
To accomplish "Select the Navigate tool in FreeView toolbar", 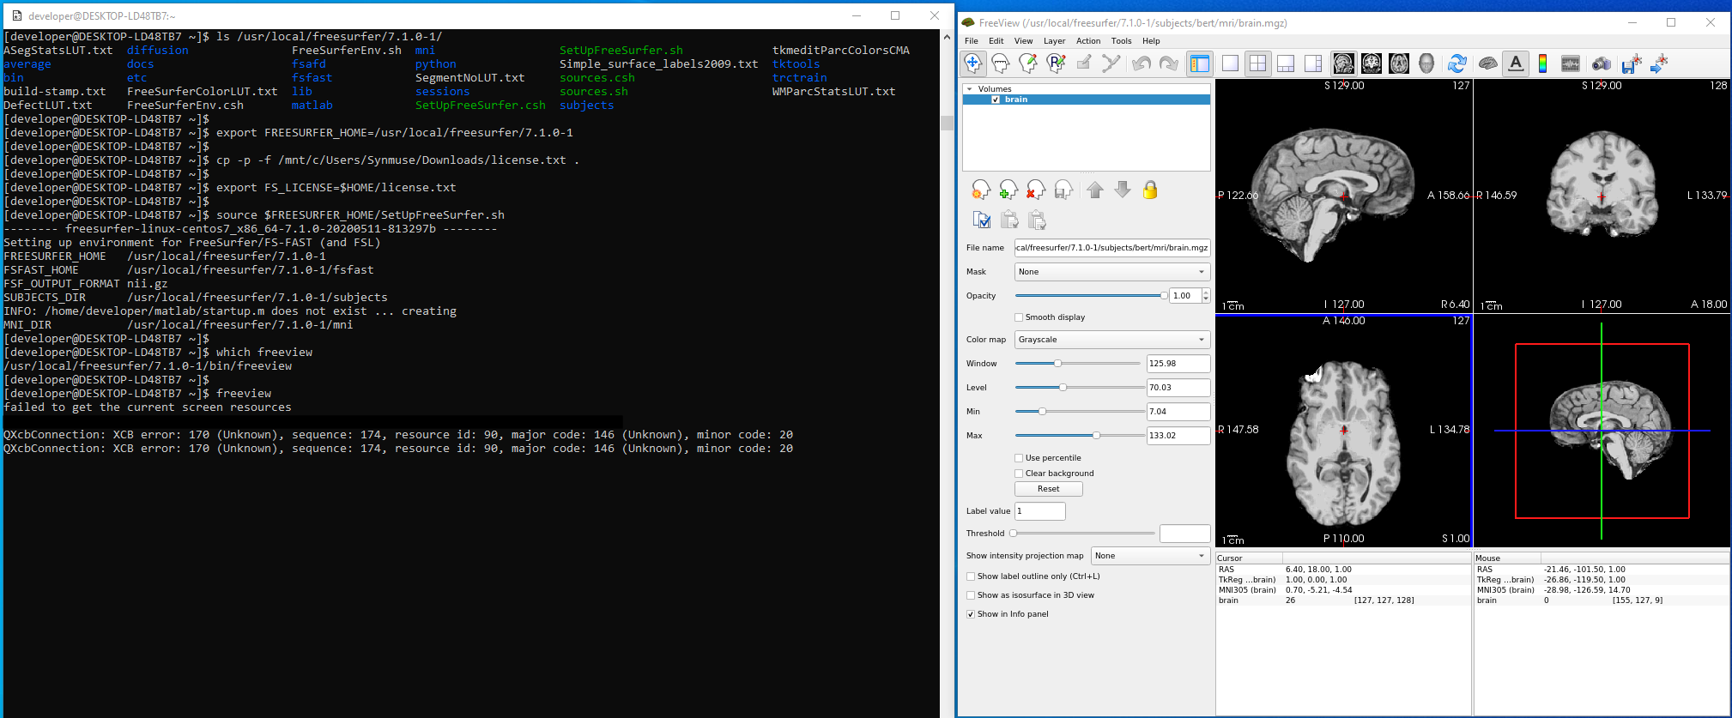I will [973, 63].
